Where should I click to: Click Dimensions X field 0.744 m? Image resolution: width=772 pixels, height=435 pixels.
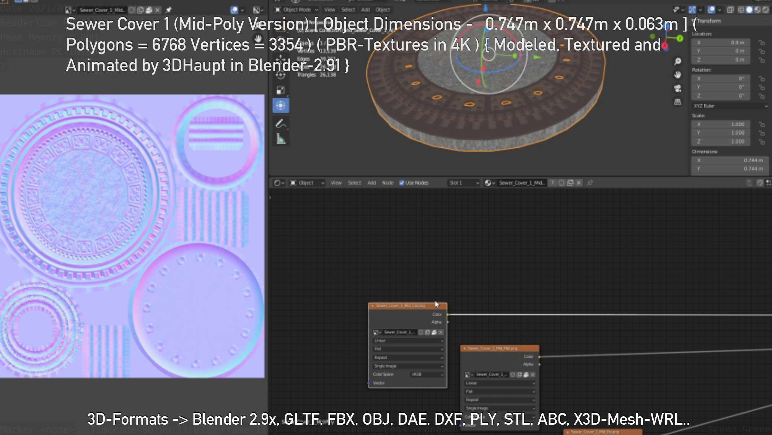[x=730, y=160]
